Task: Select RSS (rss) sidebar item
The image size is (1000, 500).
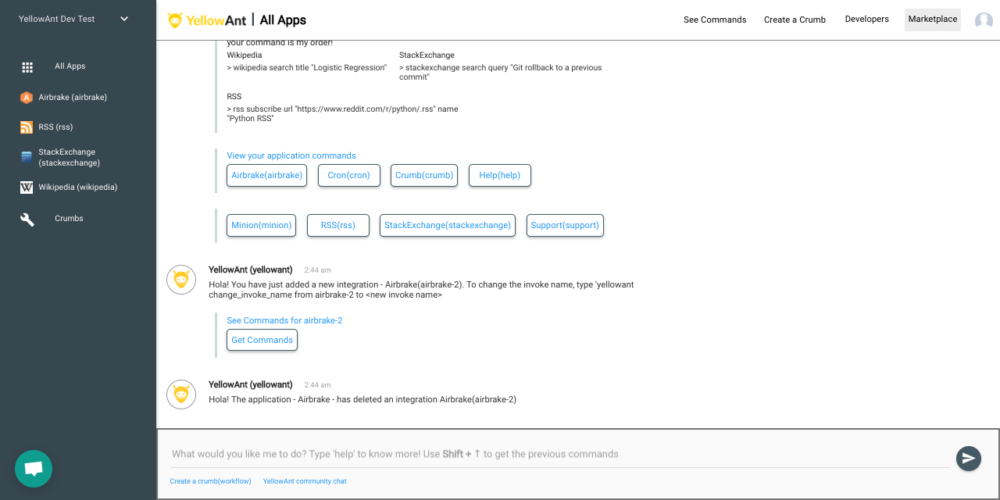Action: (55, 127)
